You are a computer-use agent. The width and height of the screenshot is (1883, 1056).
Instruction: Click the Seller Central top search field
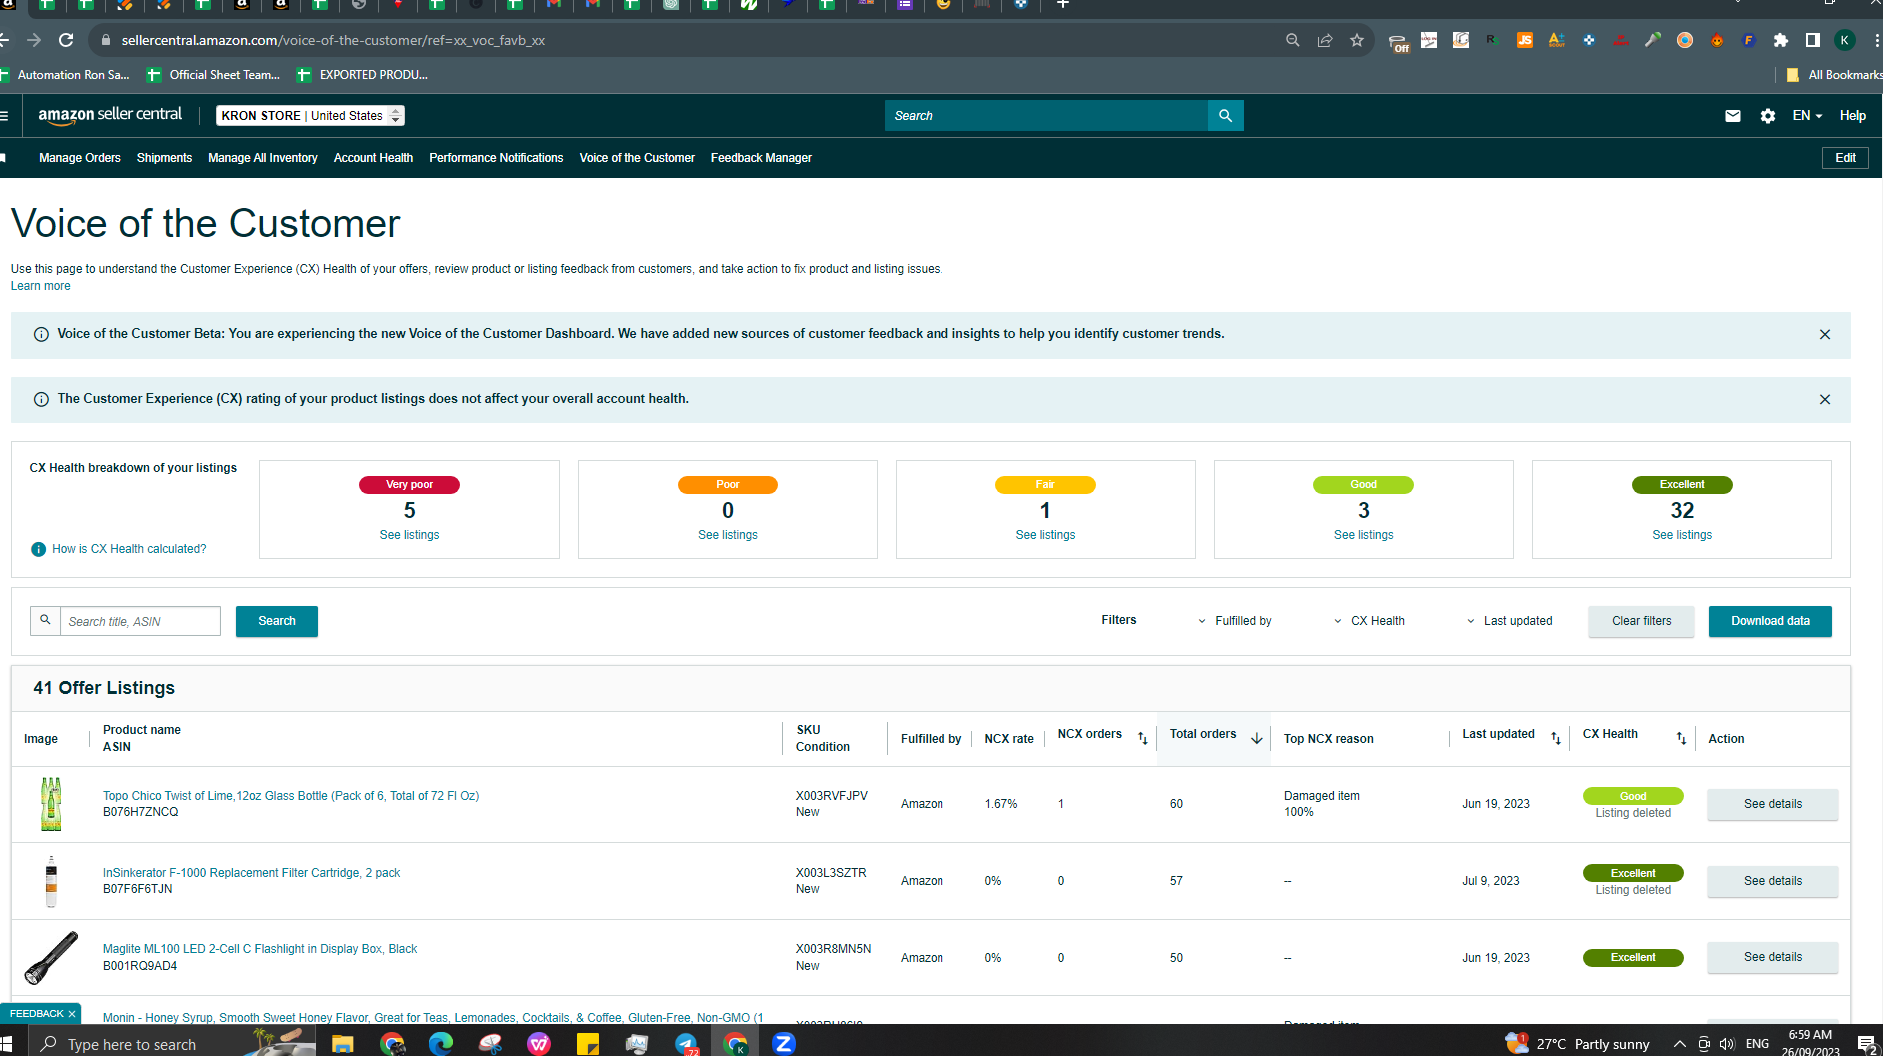(1046, 116)
